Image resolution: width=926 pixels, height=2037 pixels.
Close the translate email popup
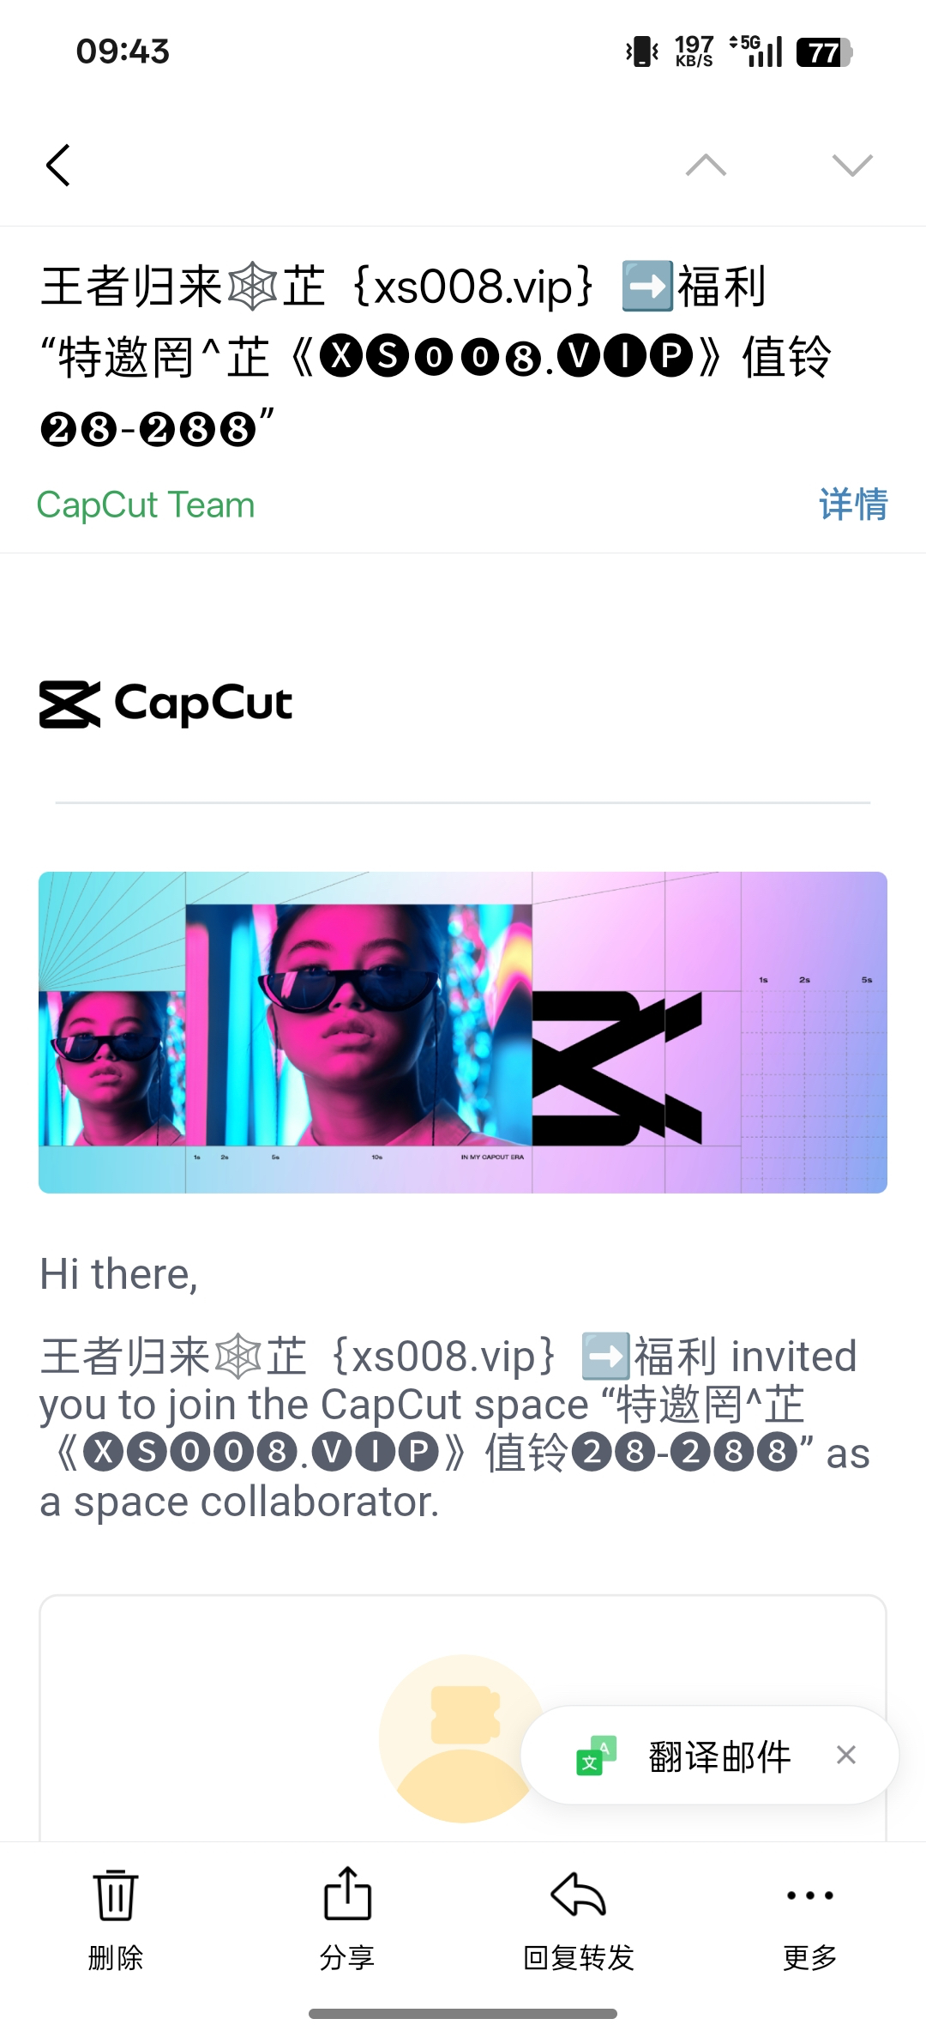click(x=846, y=1755)
